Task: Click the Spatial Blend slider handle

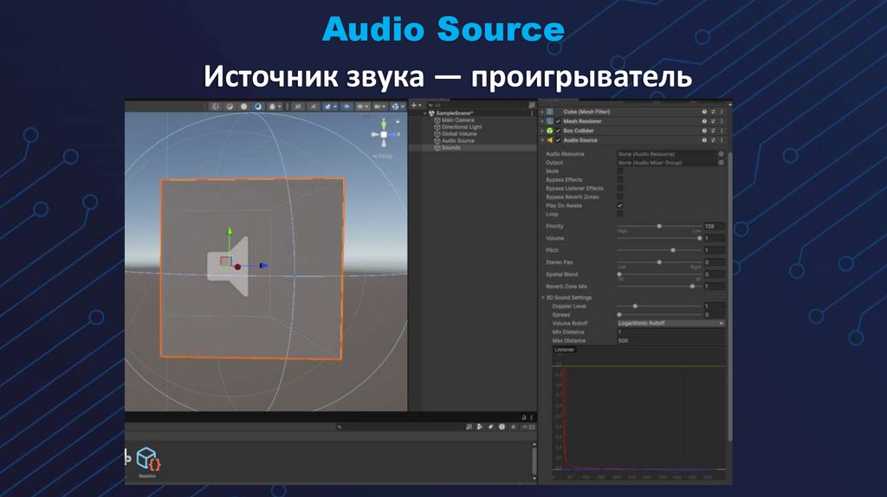Action: pyautogui.click(x=619, y=274)
